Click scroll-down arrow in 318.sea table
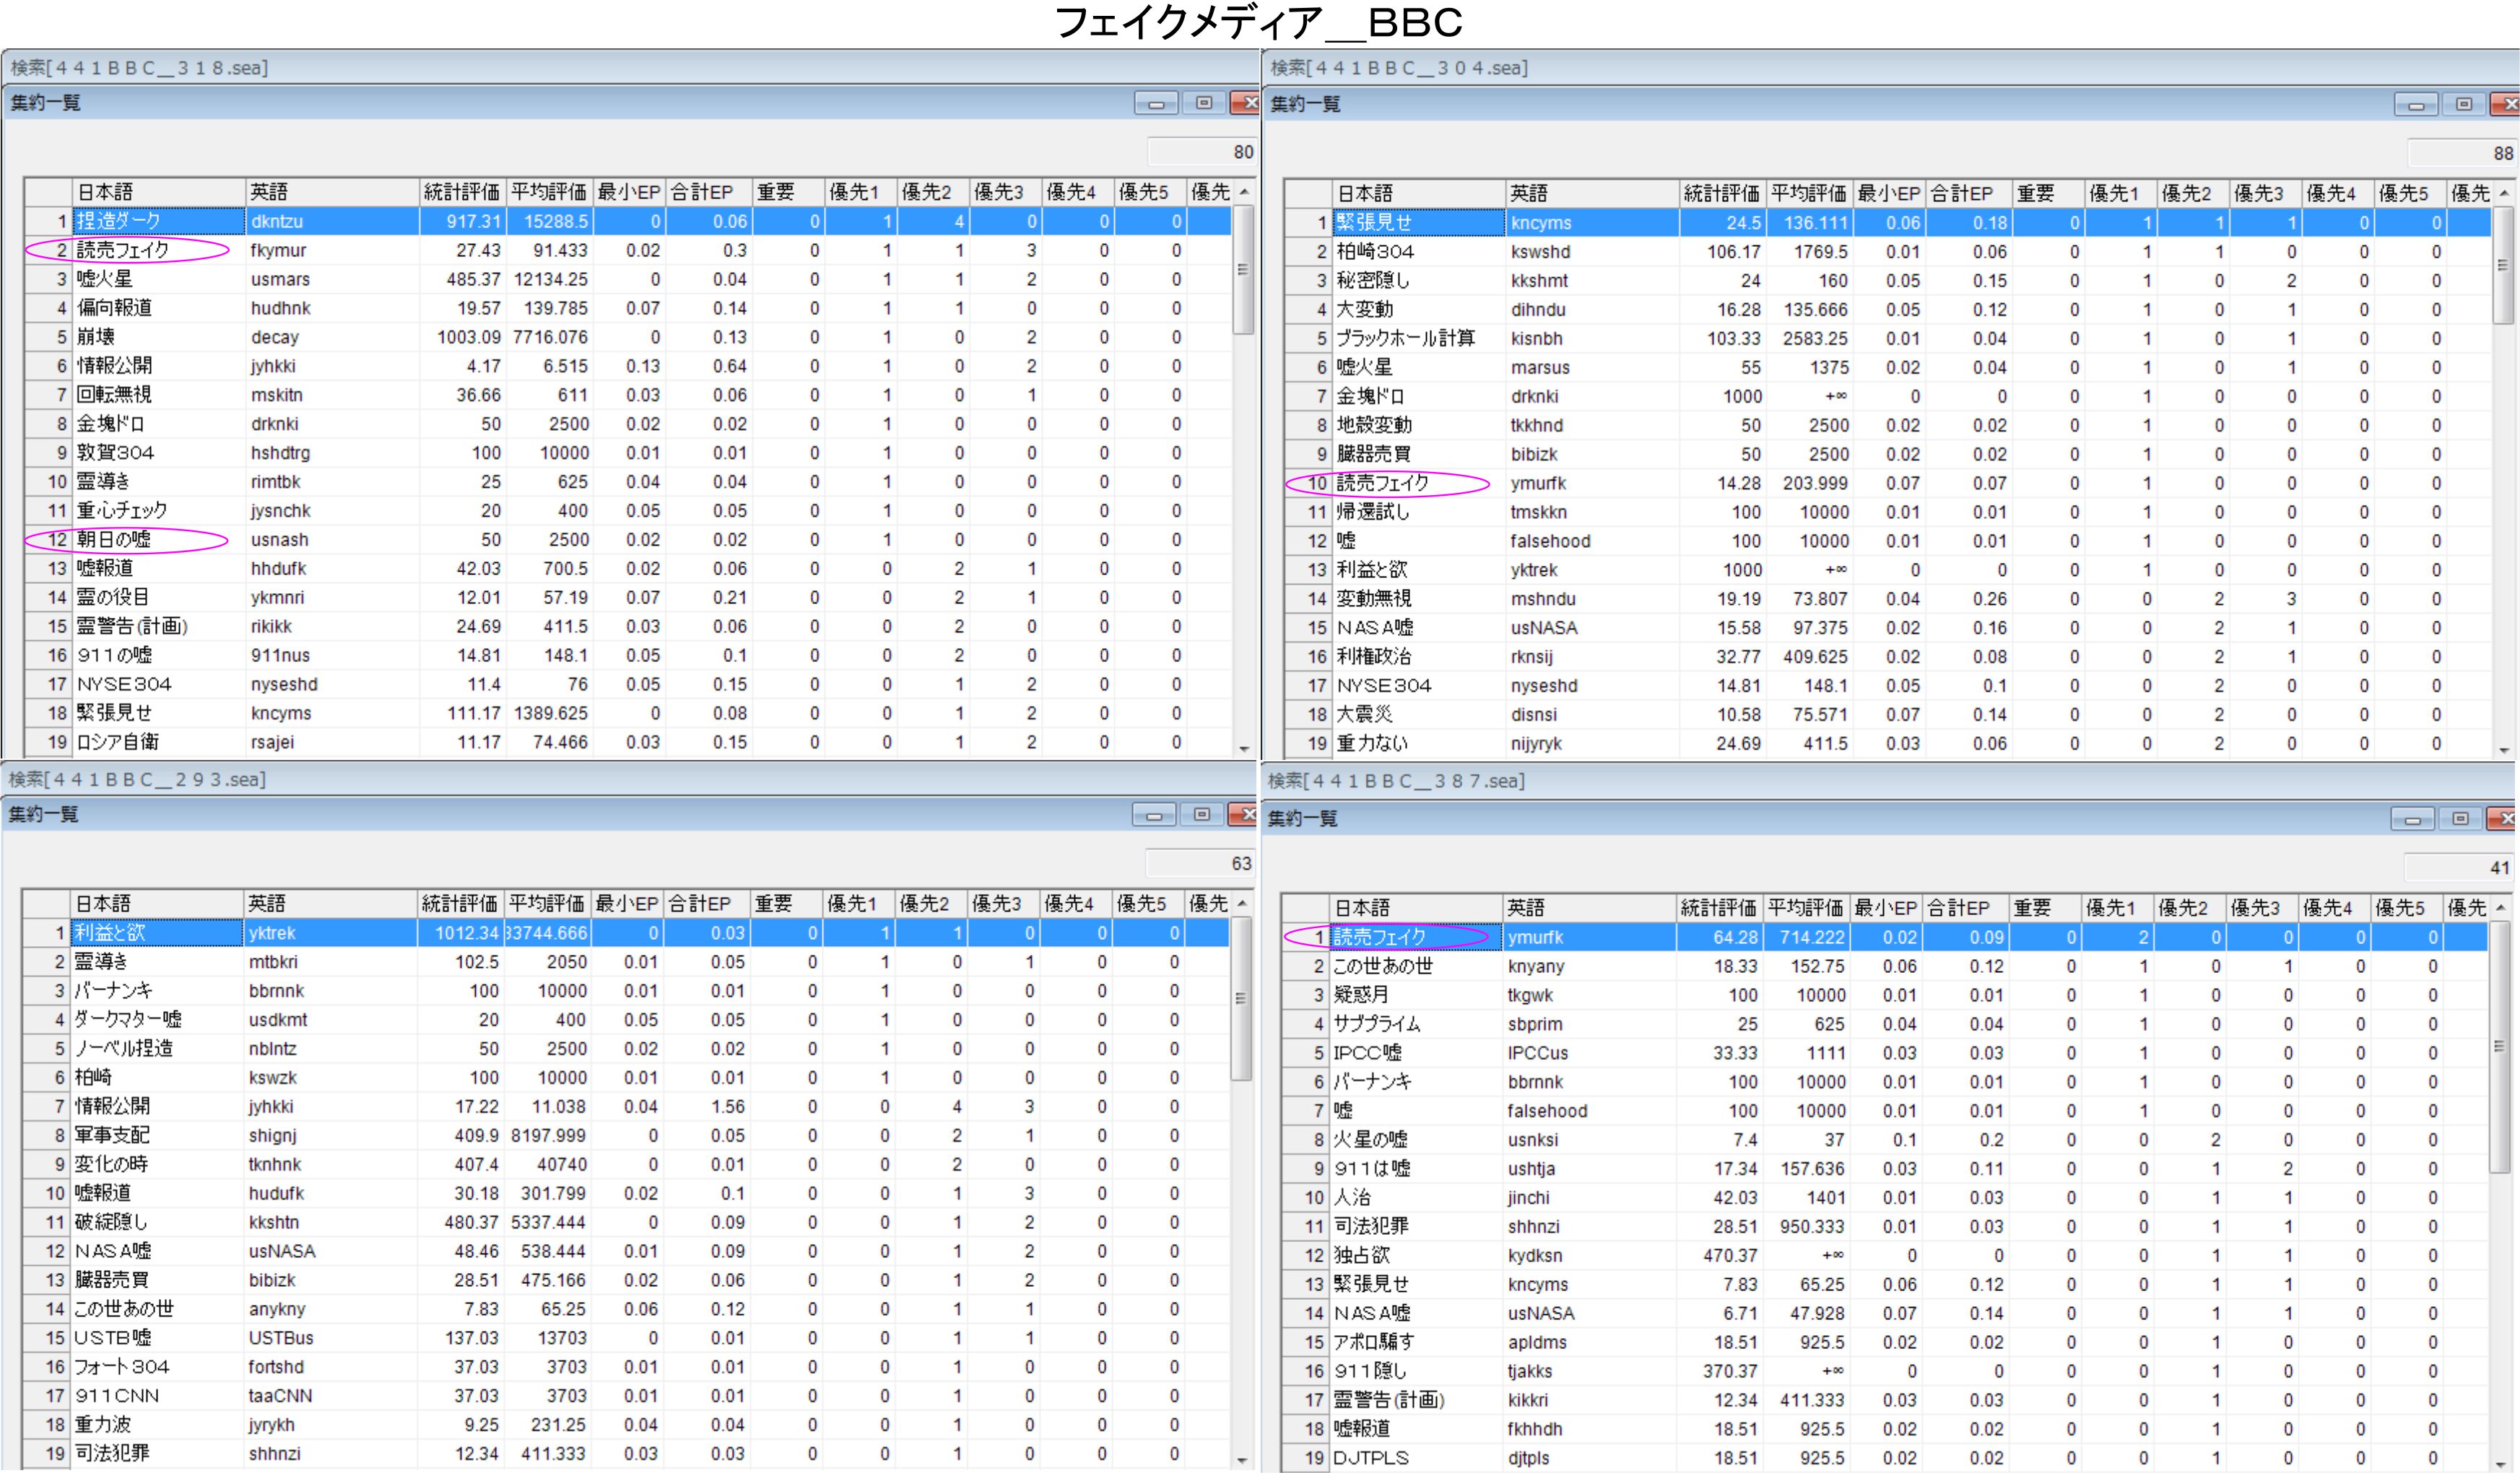The width and height of the screenshot is (2520, 1473). tap(1244, 748)
